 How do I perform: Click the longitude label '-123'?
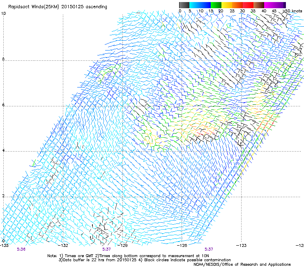241,246
